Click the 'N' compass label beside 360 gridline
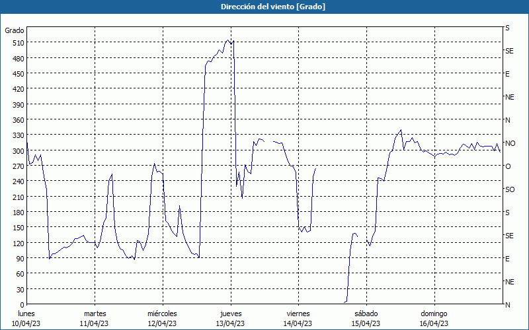The width and height of the screenshot is (529, 330). pyautogui.click(x=507, y=120)
